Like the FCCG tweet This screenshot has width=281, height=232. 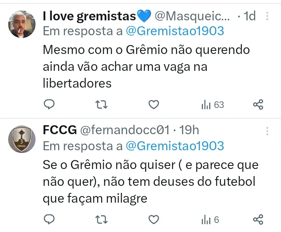pyautogui.click(x=154, y=219)
